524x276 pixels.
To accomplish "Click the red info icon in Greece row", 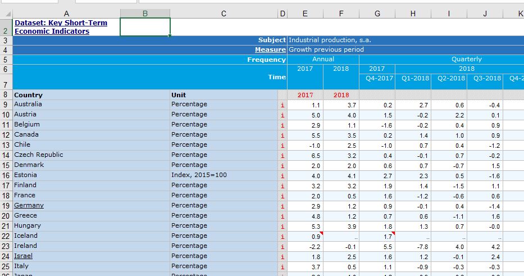I will pos(282,216).
